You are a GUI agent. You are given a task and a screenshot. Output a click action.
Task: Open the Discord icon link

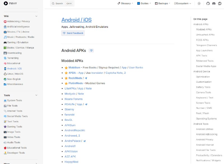[x=214, y=3]
